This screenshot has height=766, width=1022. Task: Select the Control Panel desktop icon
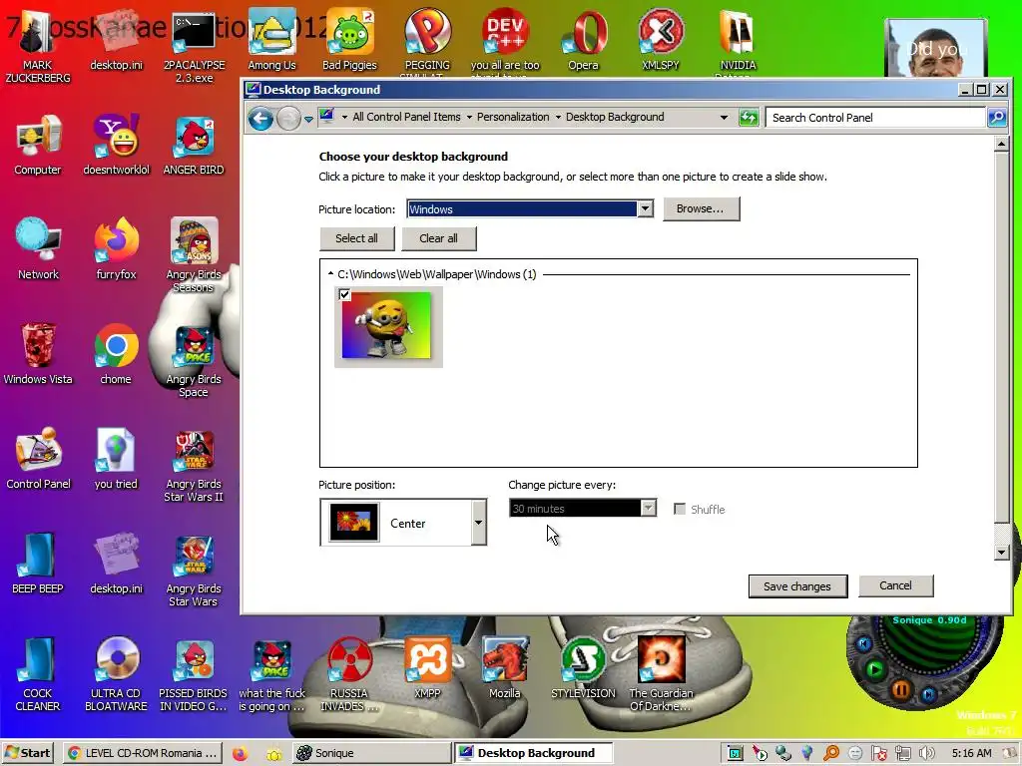[38, 459]
